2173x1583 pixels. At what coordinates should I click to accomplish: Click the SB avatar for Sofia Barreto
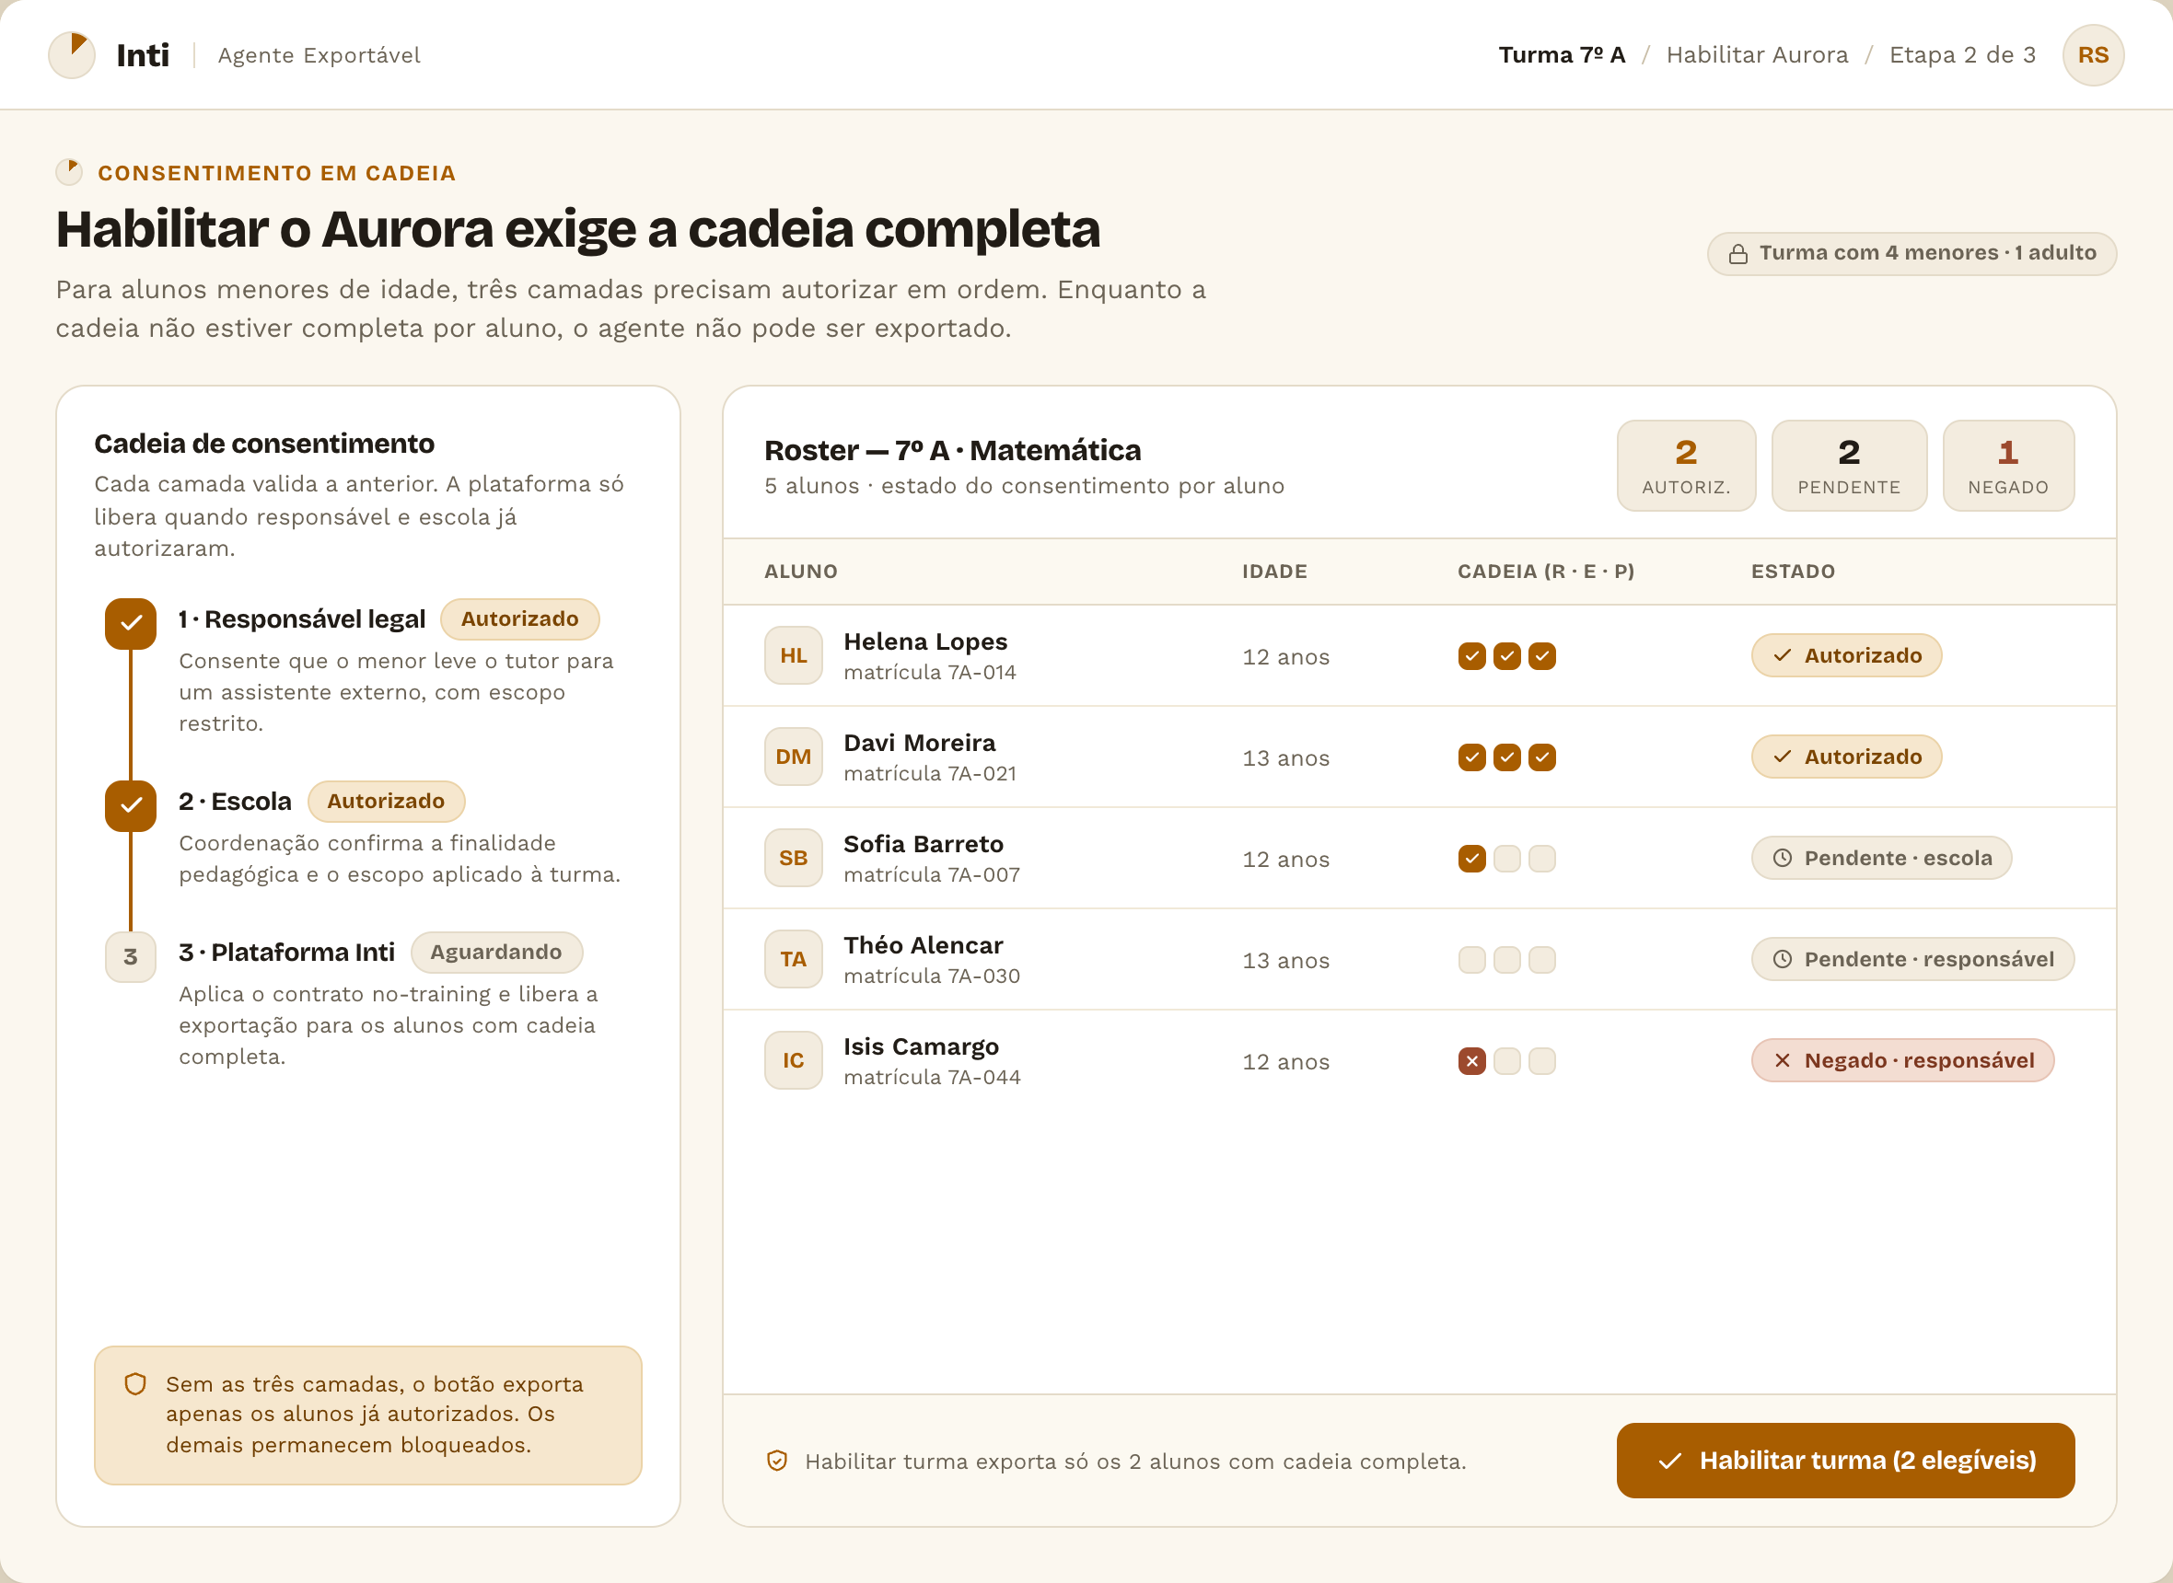(794, 858)
